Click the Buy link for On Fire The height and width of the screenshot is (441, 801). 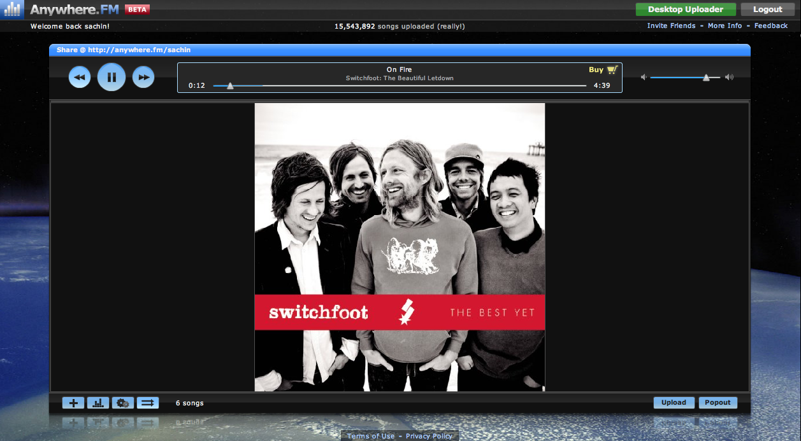(x=596, y=70)
